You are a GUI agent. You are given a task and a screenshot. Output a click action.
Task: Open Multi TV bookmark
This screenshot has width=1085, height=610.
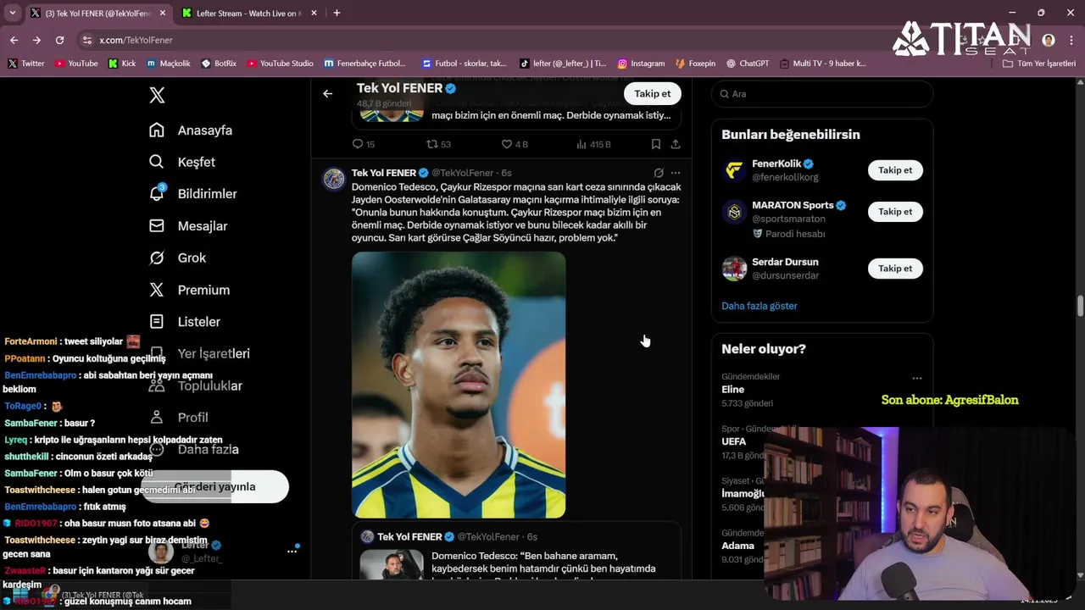pyautogui.click(x=823, y=64)
